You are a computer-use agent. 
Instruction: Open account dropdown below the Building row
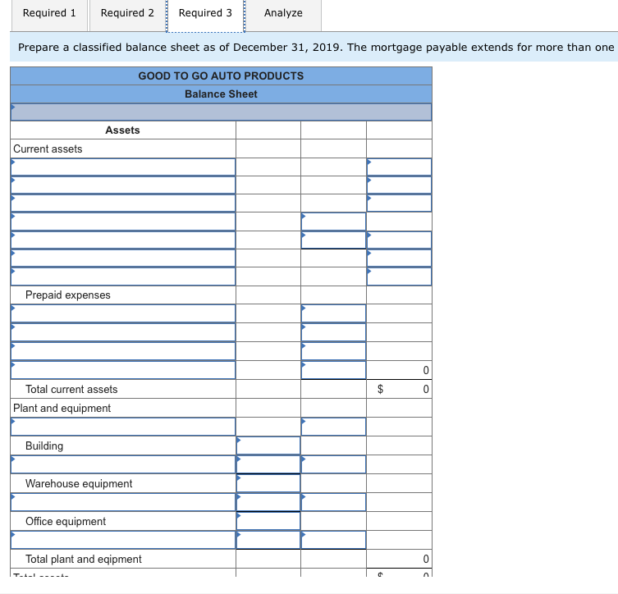123,464
